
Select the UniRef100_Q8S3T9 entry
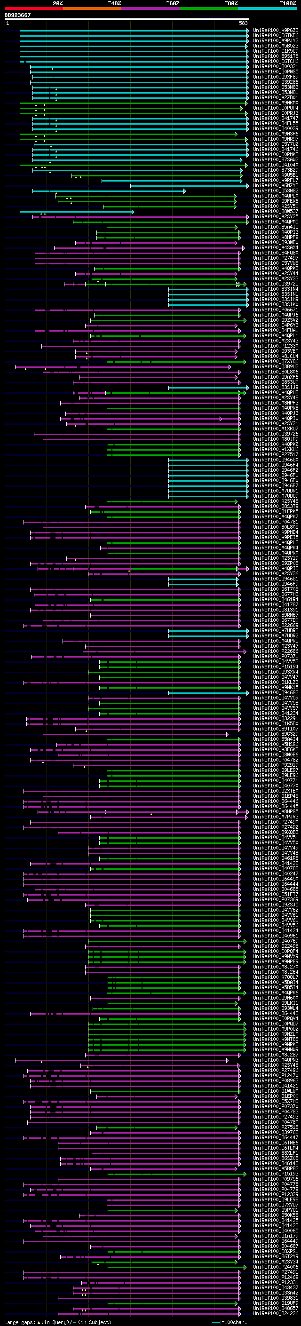point(276,507)
